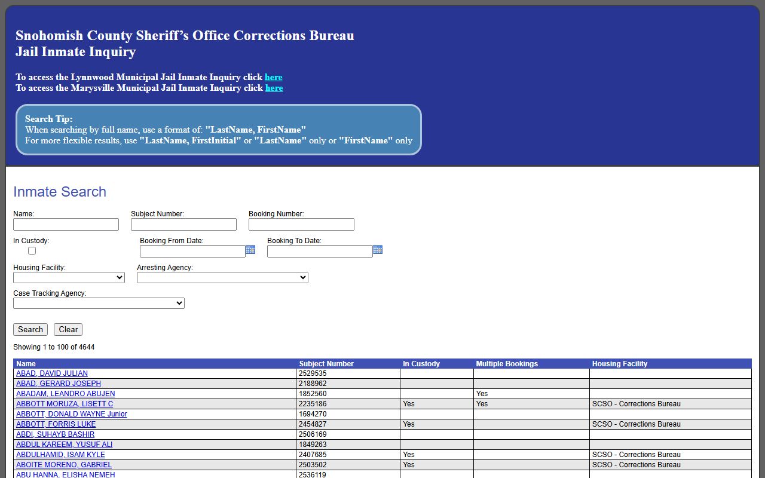Image resolution: width=765 pixels, height=478 pixels.
Task: Select subject number 1852560 cell
Action: 348,394
